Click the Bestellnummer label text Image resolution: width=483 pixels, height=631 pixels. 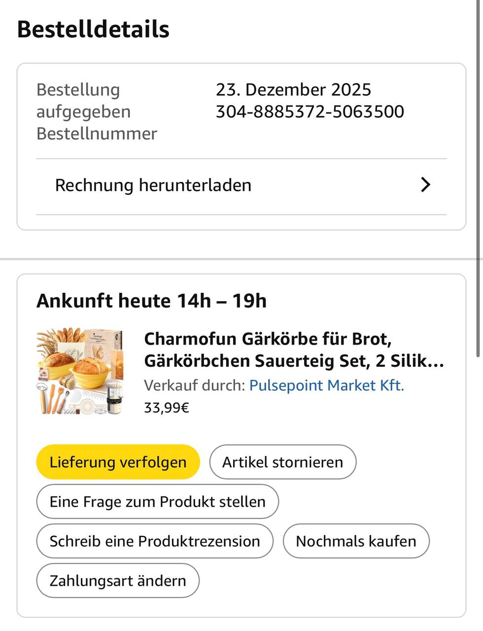click(x=97, y=134)
